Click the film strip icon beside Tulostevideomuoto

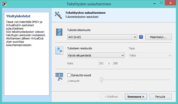[x=59, y=32]
